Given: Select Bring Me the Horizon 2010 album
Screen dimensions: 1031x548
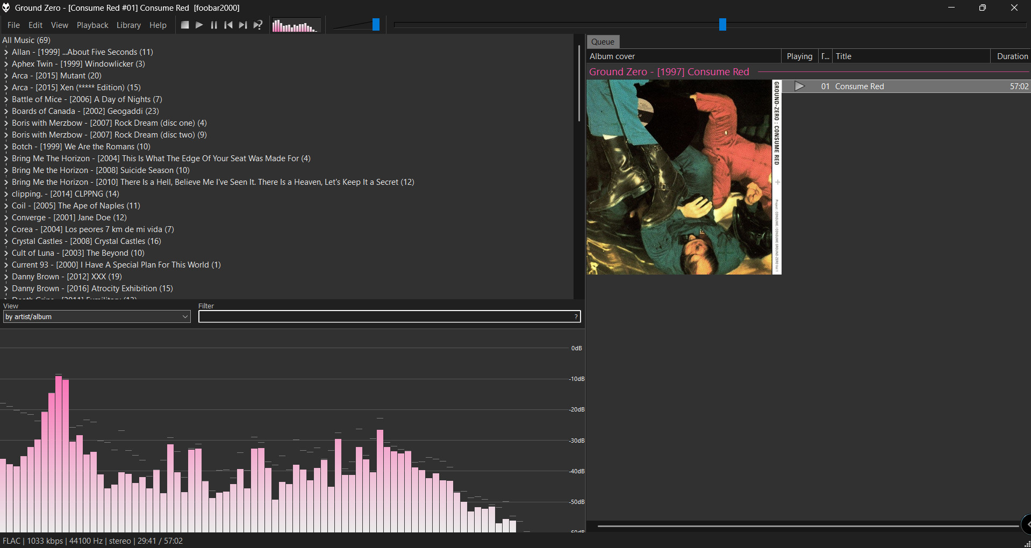Looking at the screenshot, I should [213, 182].
